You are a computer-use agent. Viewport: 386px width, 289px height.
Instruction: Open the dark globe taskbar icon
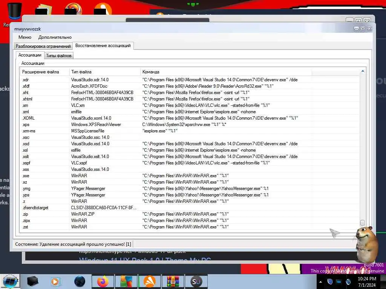click(80, 281)
